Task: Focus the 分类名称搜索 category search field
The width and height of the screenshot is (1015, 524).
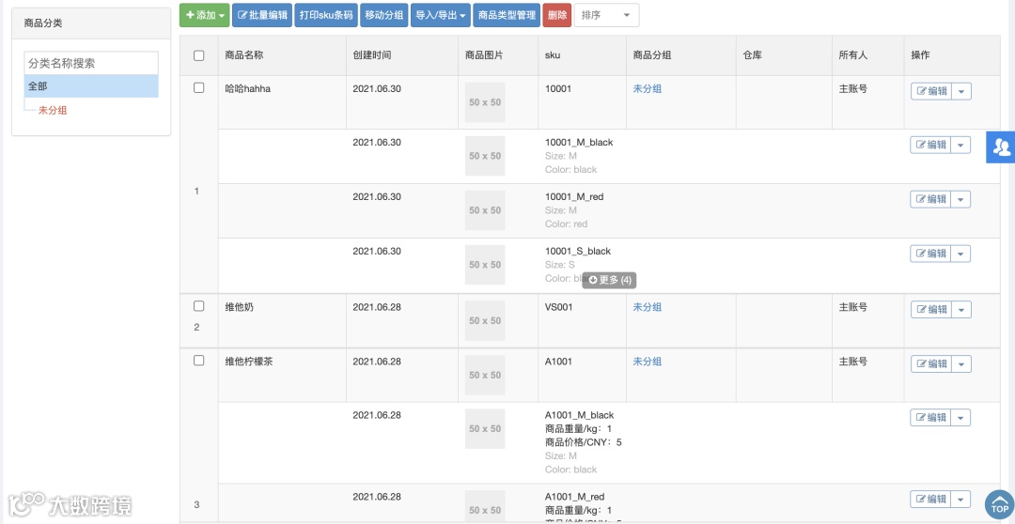Action: click(x=91, y=64)
